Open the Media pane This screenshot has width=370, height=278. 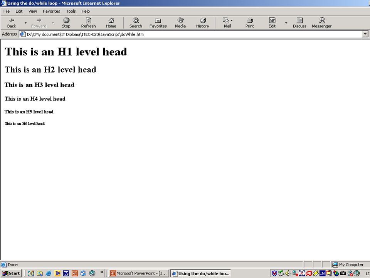pos(180,23)
